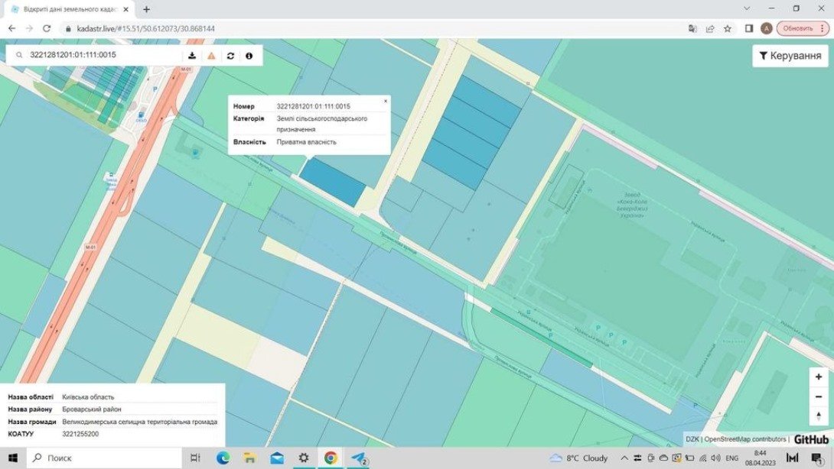This screenshot has height=469, width=834.
Task: Click the download icon beside cadastral search
Action: 192,56
